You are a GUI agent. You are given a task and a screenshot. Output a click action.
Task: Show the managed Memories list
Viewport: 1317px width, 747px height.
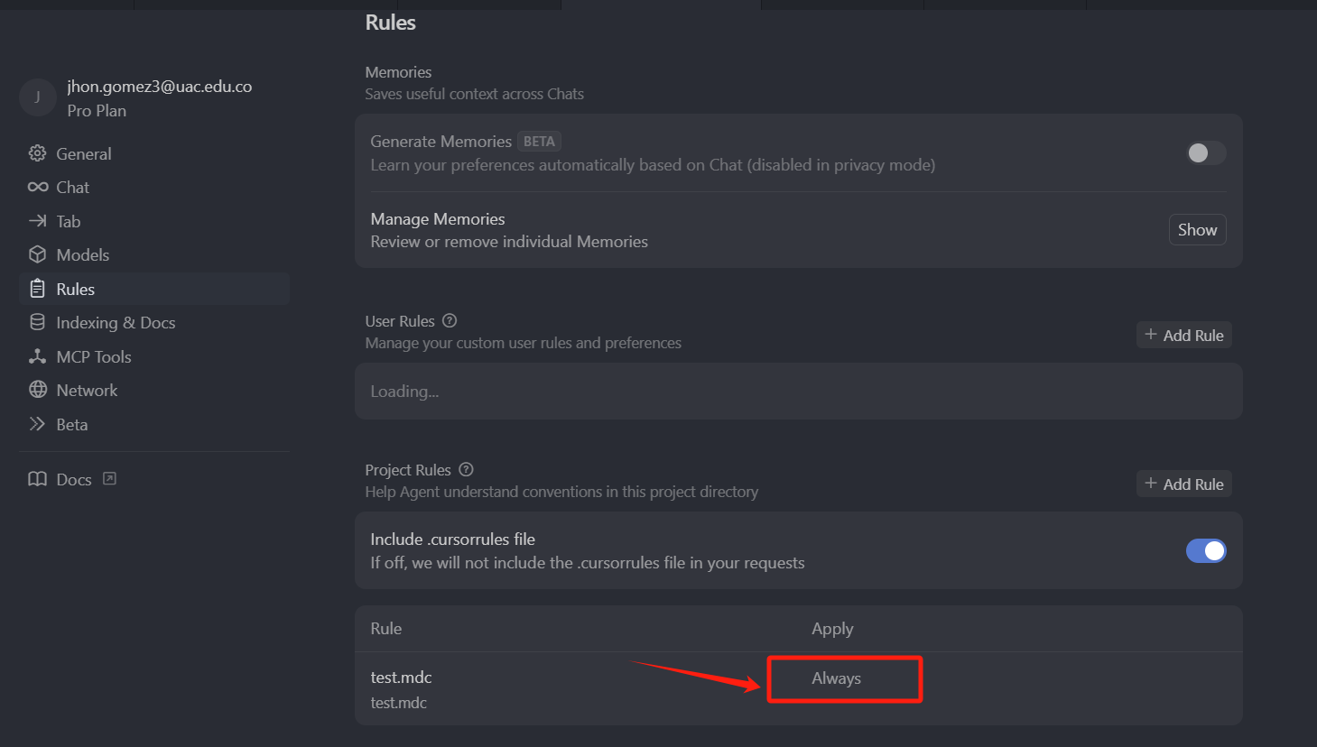[x=1197, y=230]
